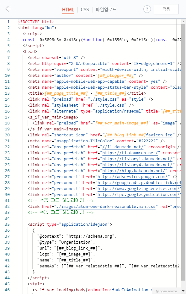Switch to the CSS tab

[85, 10]
